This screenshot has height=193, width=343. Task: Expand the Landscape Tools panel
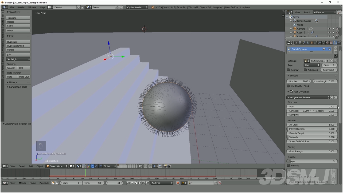pos(18,87)
